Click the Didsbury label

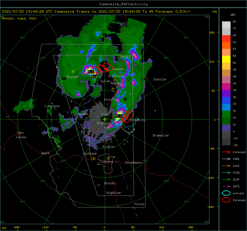click(x=103, y=123)
